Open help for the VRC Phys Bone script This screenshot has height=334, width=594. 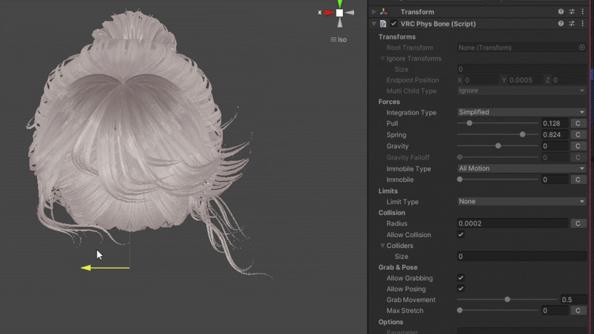pos(561,24)
